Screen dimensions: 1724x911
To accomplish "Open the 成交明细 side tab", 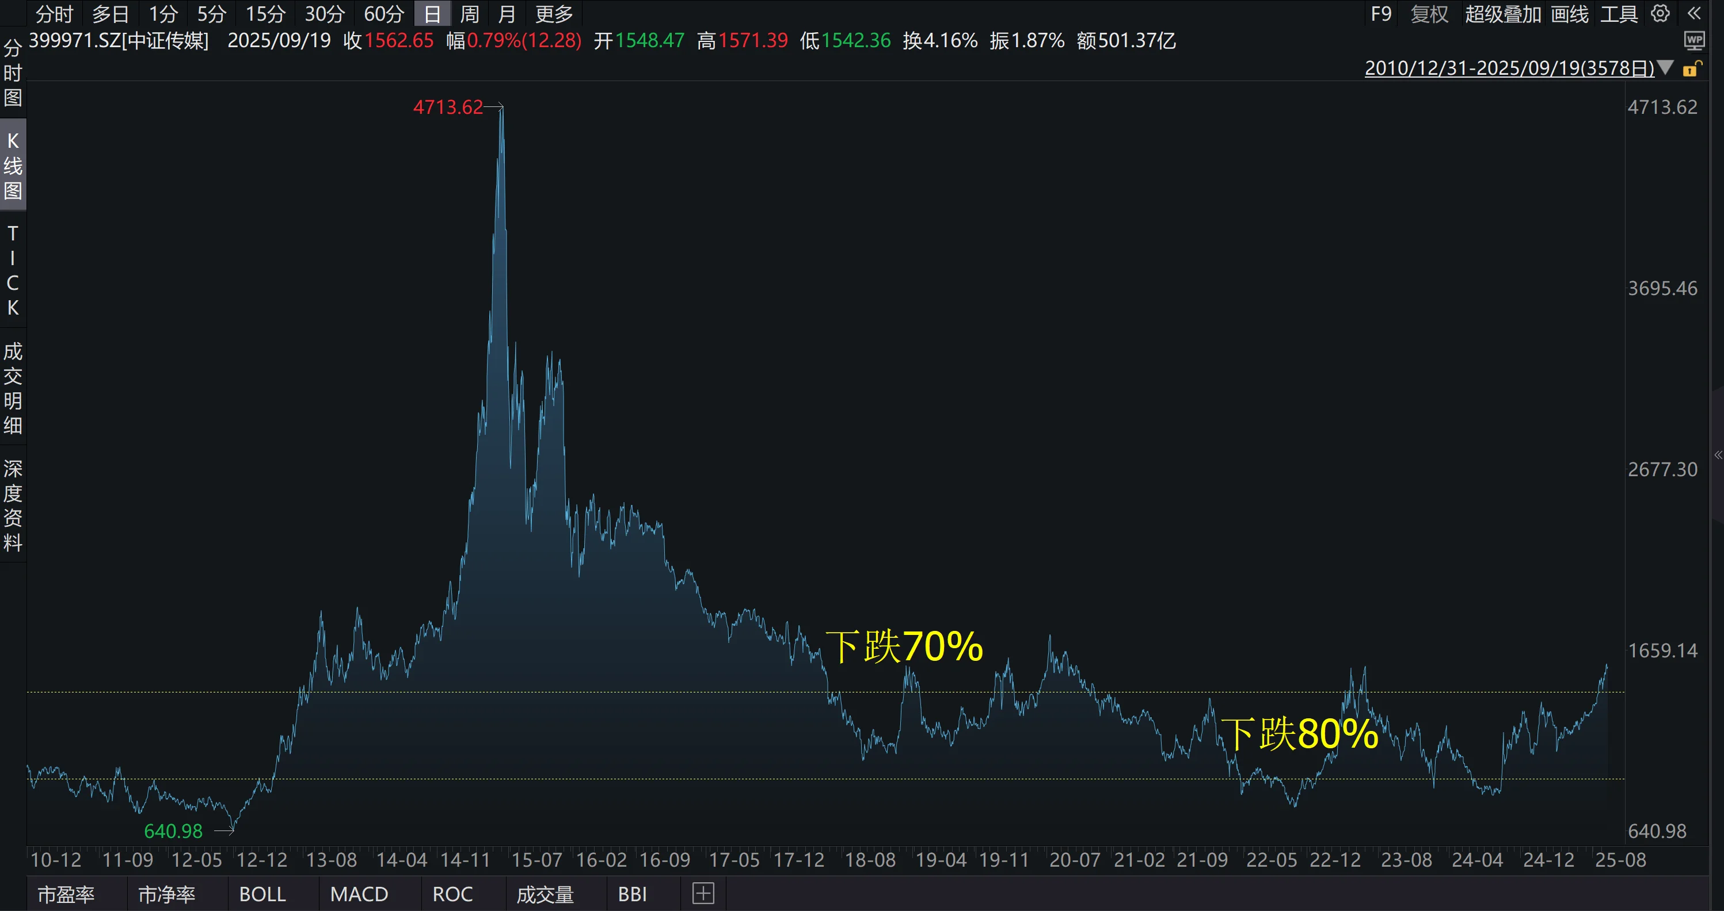I will [13, 388].
